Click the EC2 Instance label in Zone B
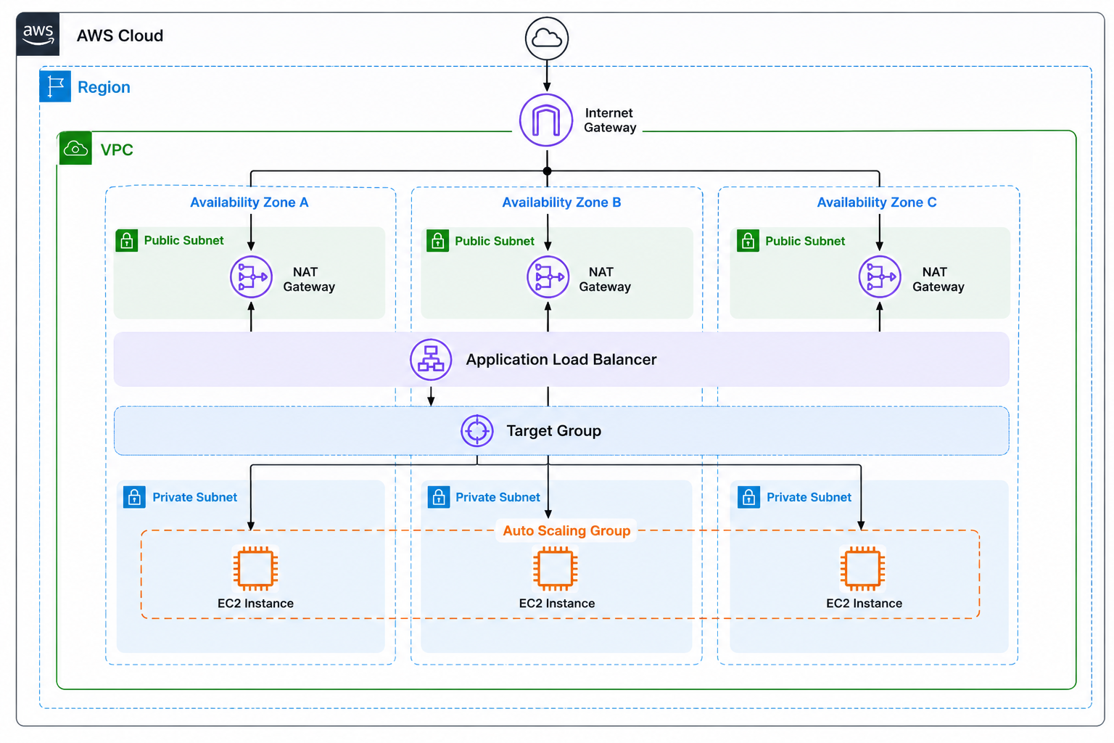 [556, 604]
